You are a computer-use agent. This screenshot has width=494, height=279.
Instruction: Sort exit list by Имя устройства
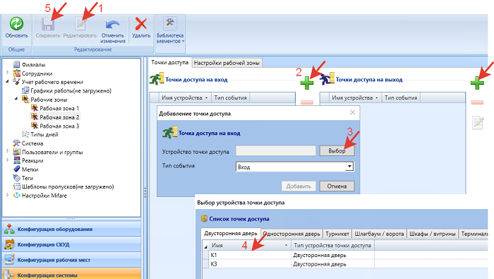pyautogui.click(x=355, y=97)
